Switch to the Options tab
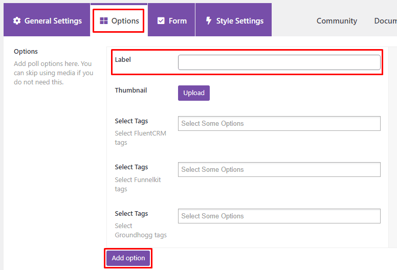 119,20
